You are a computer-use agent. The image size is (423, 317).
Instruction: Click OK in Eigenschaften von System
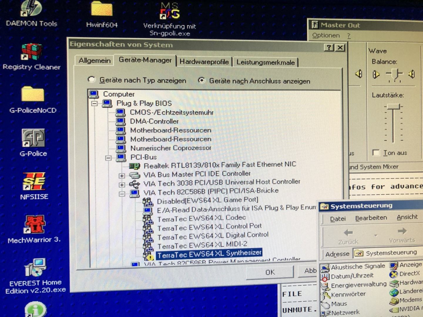[x=270, y=272]
